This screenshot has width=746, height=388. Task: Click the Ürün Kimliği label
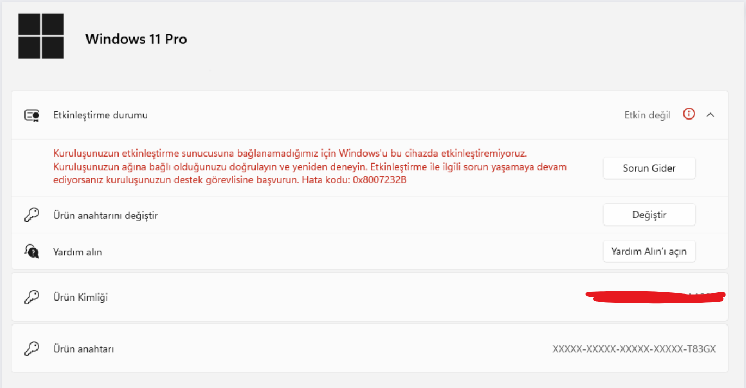coord(80,298)
